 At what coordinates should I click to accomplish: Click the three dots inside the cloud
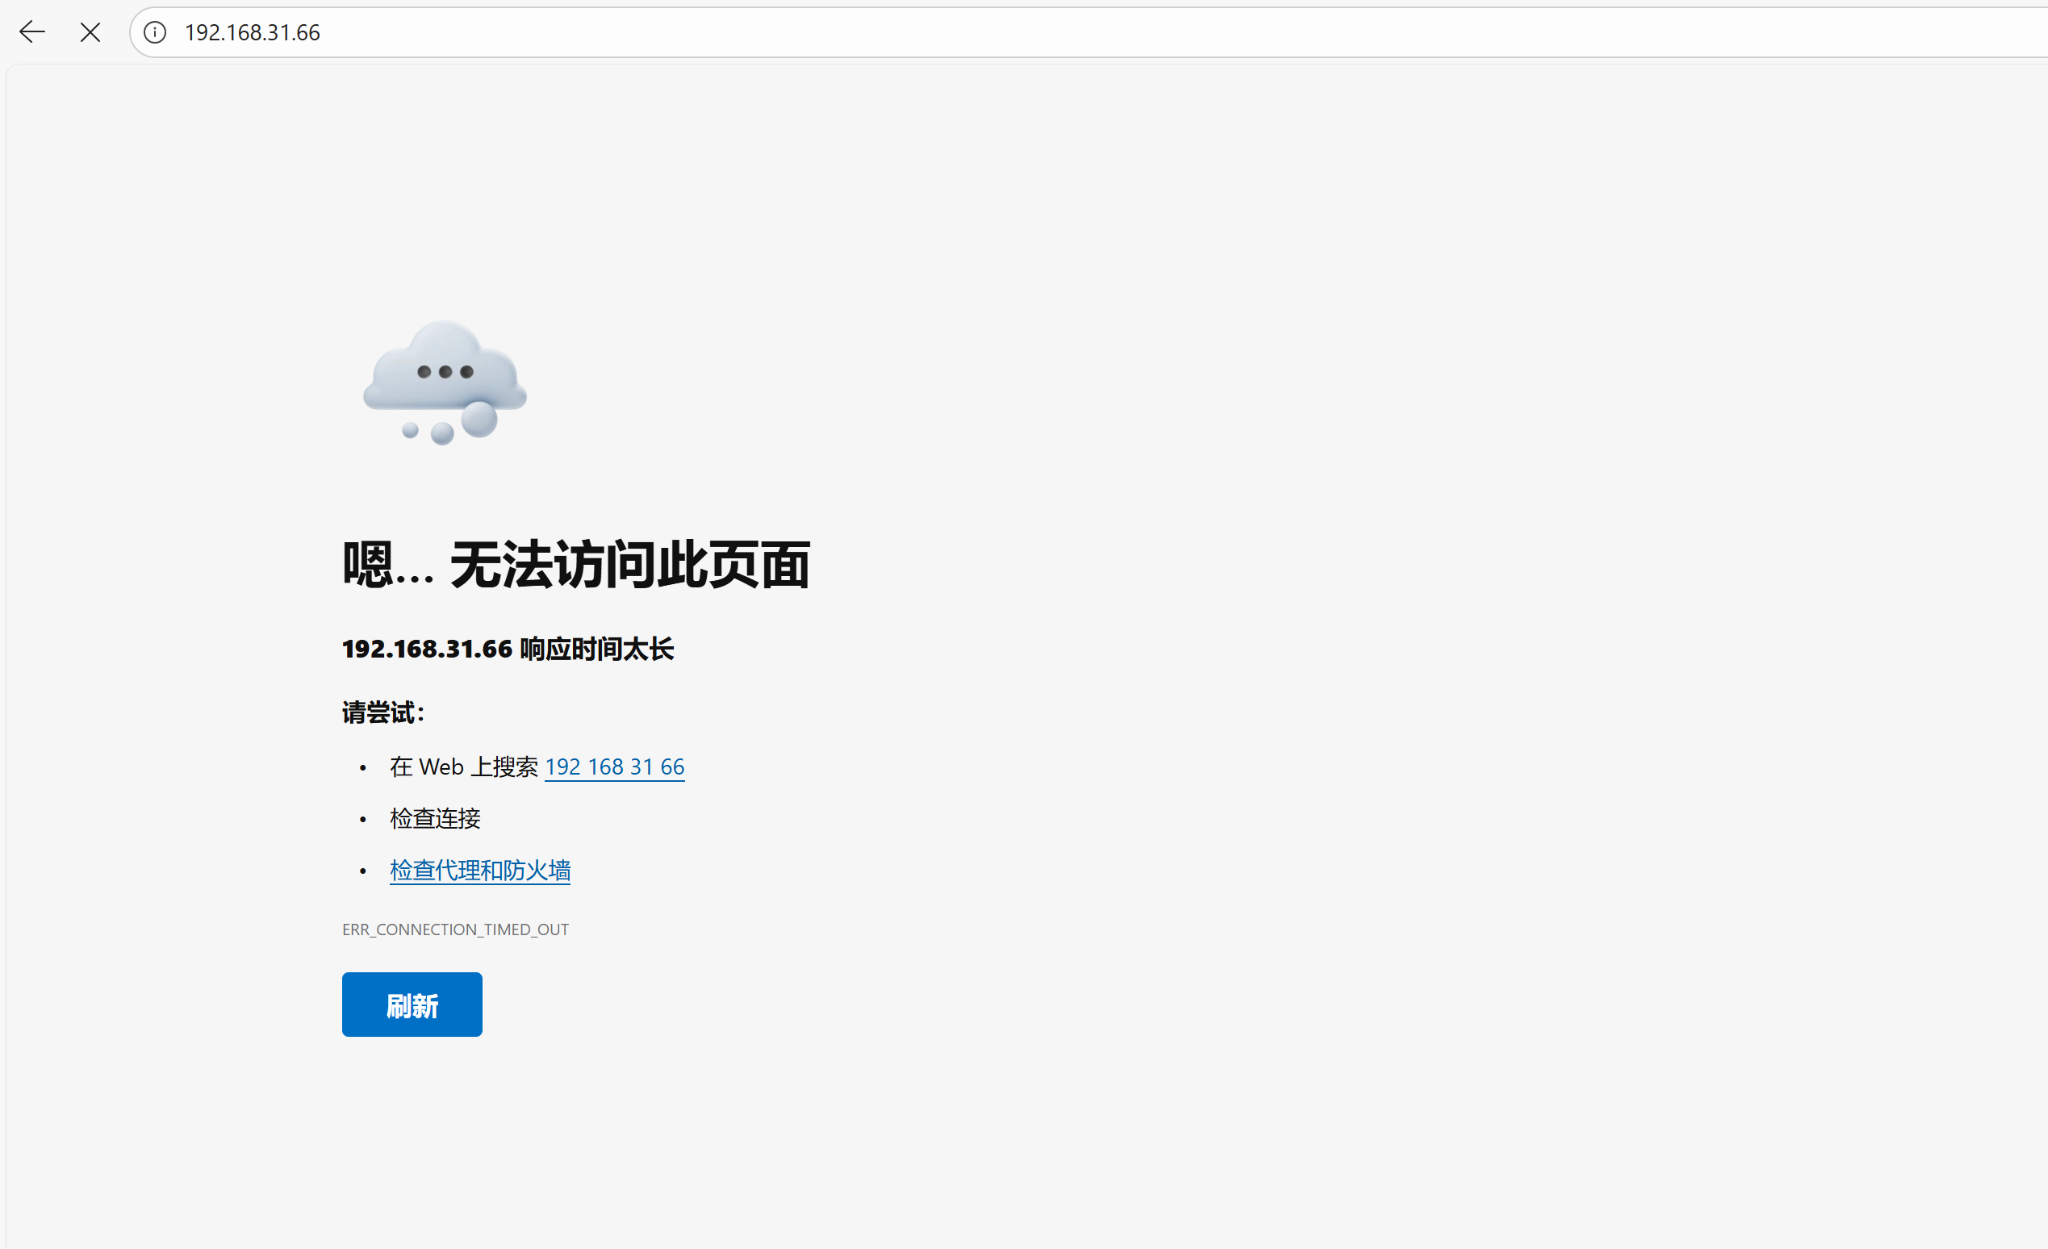pos(445,371)
